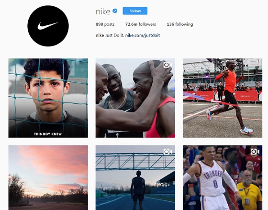Open the nike.com/justdoit link
The image size is (268, 210).
[143, 35]
